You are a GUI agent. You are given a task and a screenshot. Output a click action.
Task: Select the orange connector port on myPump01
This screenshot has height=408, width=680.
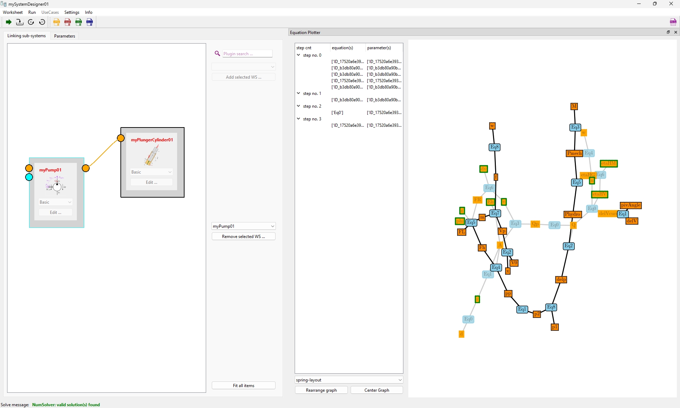[x=28, y=168]
